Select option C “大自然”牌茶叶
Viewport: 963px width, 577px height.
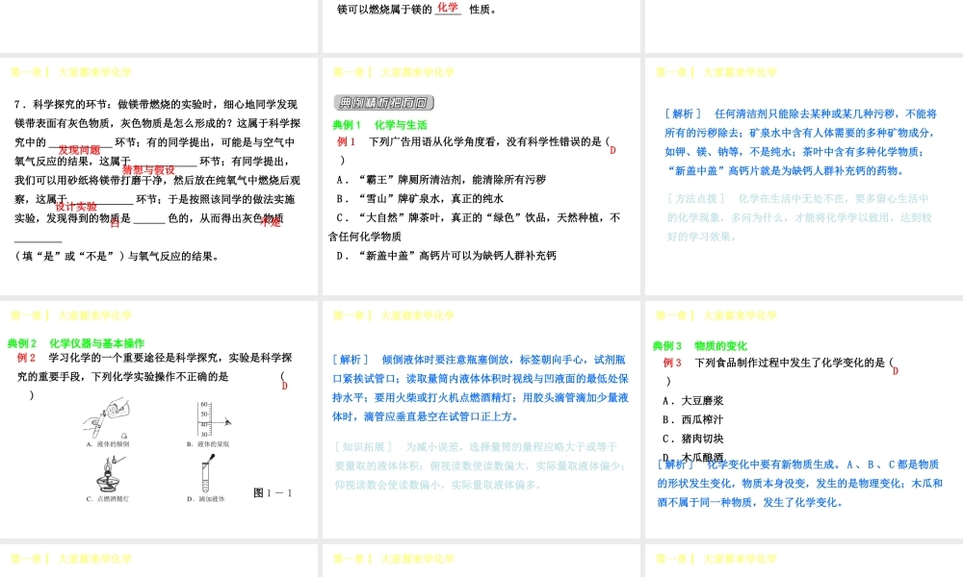(x=474, y=227)
